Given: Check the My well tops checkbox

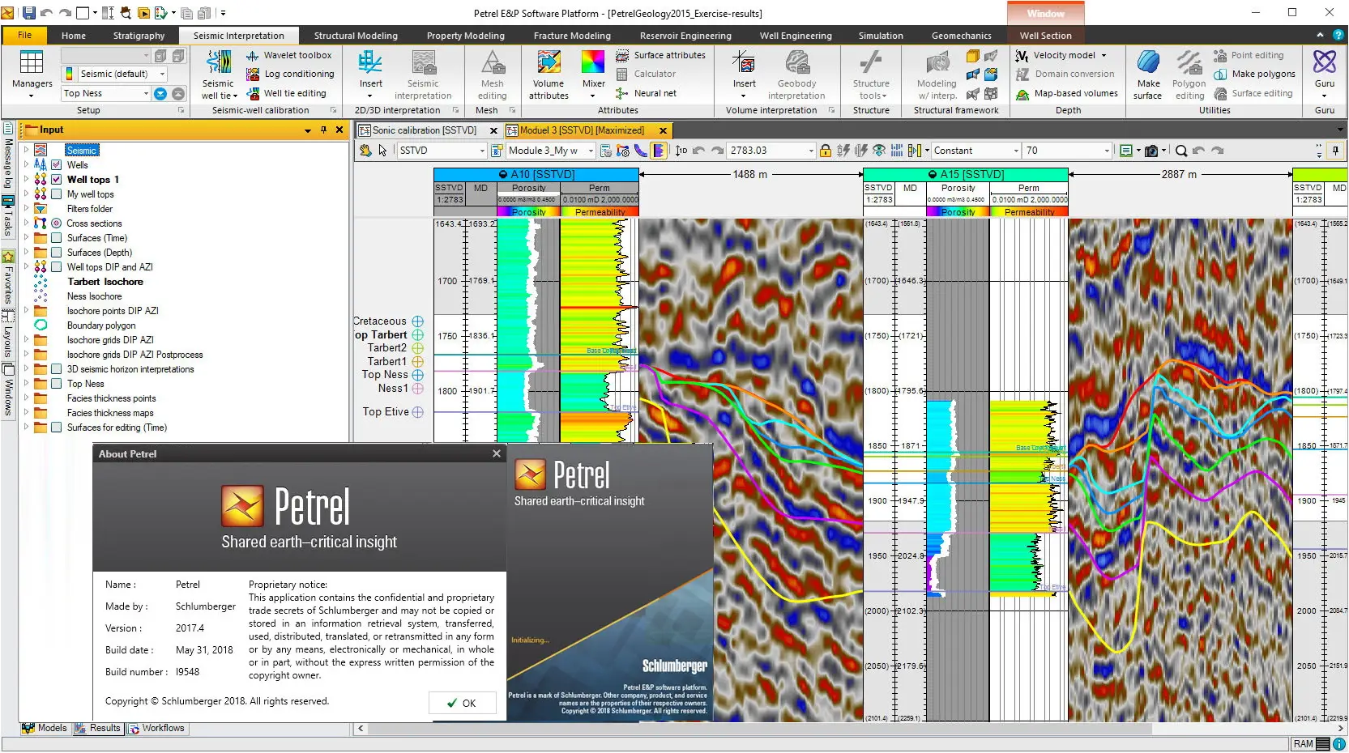Looking at the screenshot, I should pos(57,194).
